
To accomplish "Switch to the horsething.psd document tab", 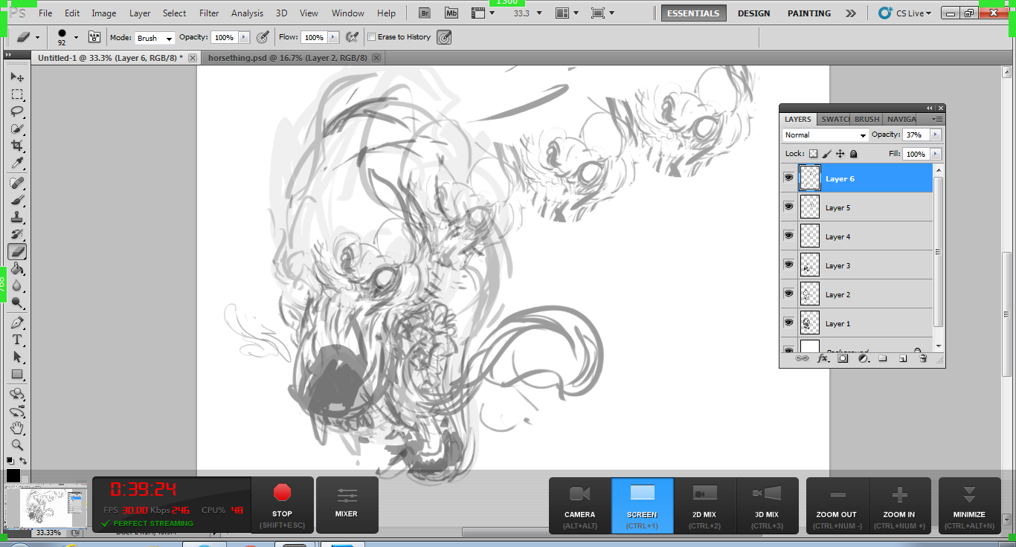I will tap(287, 58).
